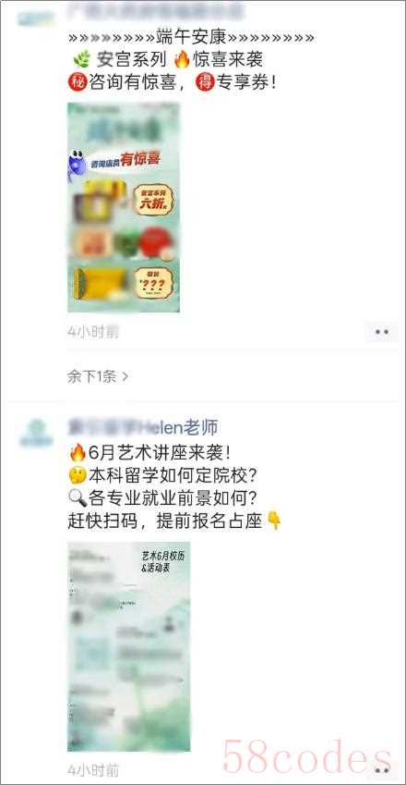Tap the 4小时前 timestamp under the 端午安康 post
The height and width of the screenshot is (785, 406).
tap(93, 332)
